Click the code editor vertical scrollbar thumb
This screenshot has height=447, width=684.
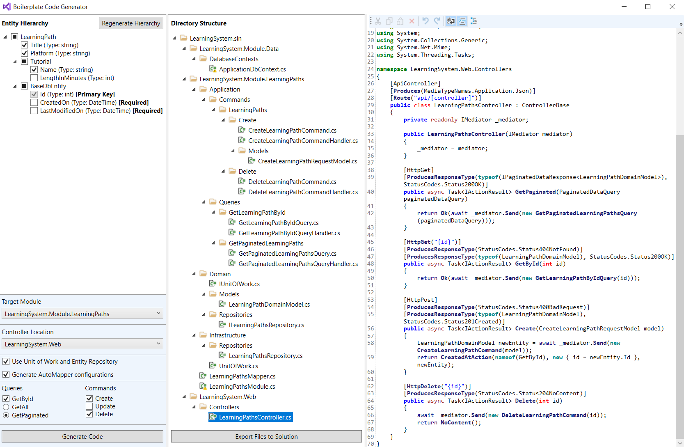click(679, 287)
